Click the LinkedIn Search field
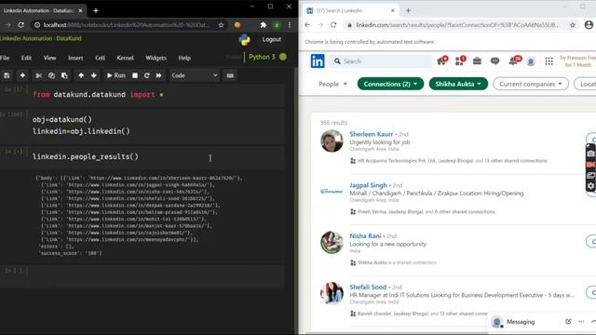This screenshot has width=596, height=335. 380,61
